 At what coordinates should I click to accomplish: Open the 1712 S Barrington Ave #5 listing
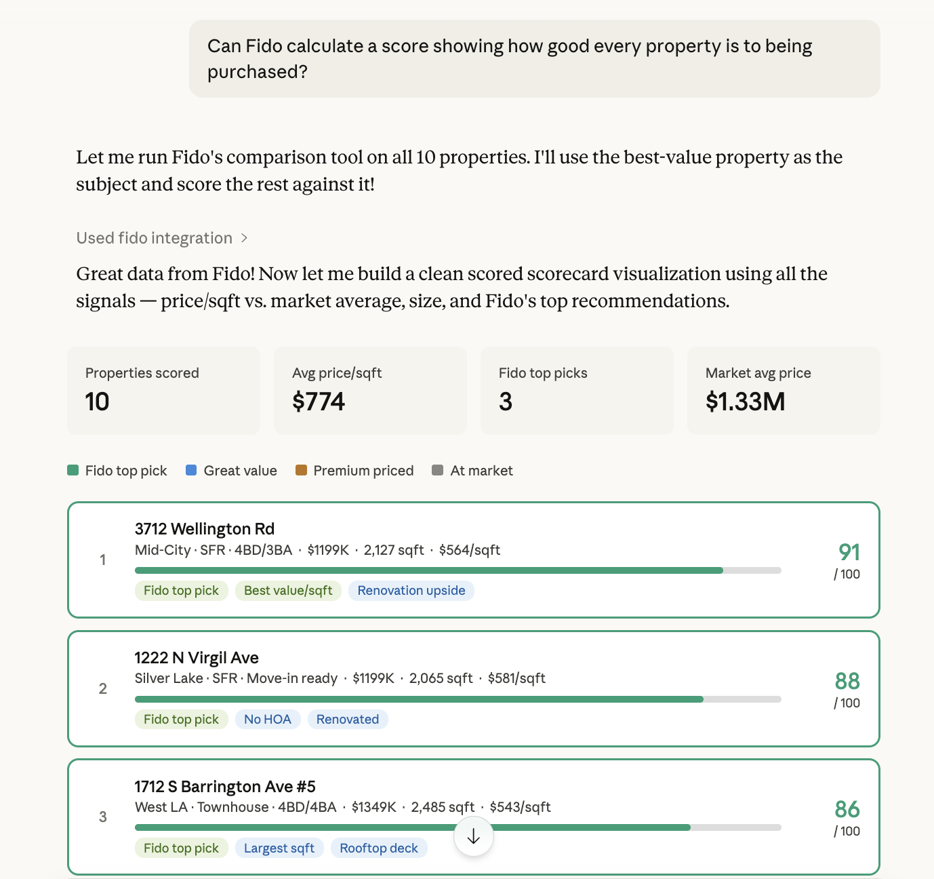click(474, 817)
